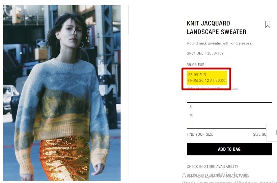Viewport: 277px width, 183px height.
Task: Open the partially hidden floating side widget
Action: [272, 133]
